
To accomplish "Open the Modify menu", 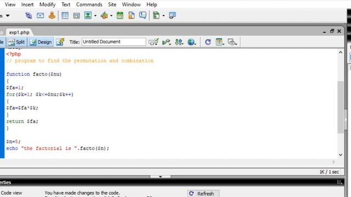I will 47,4.
